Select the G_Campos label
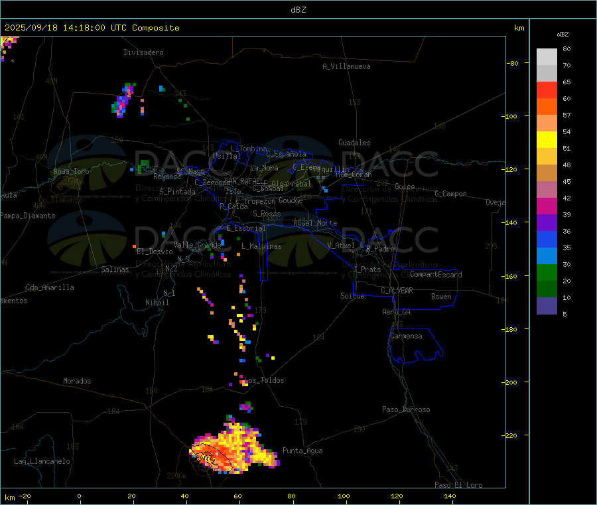The height and width of the screenshot is (505, 597). point(451,194)
